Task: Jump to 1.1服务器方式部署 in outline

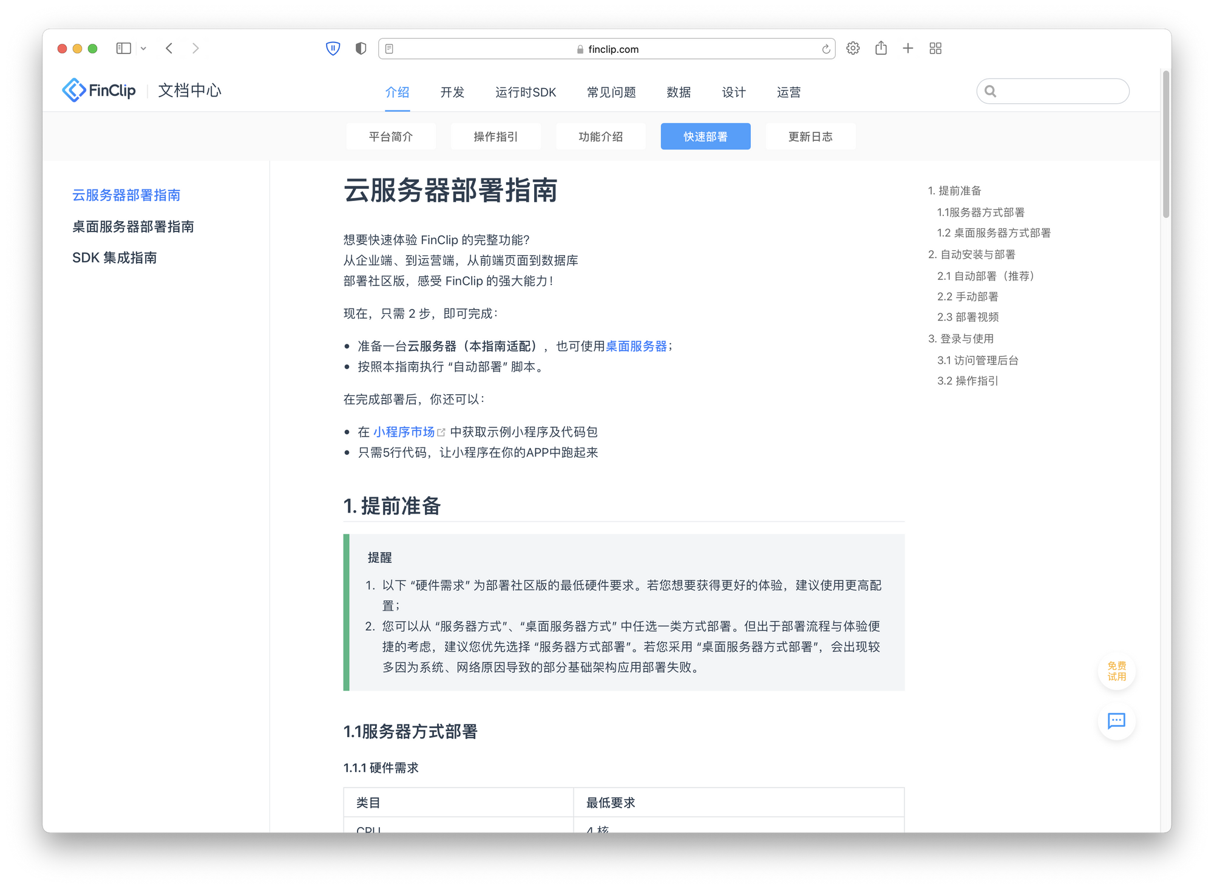Action: pyautogui.click(x=981, y=213)
